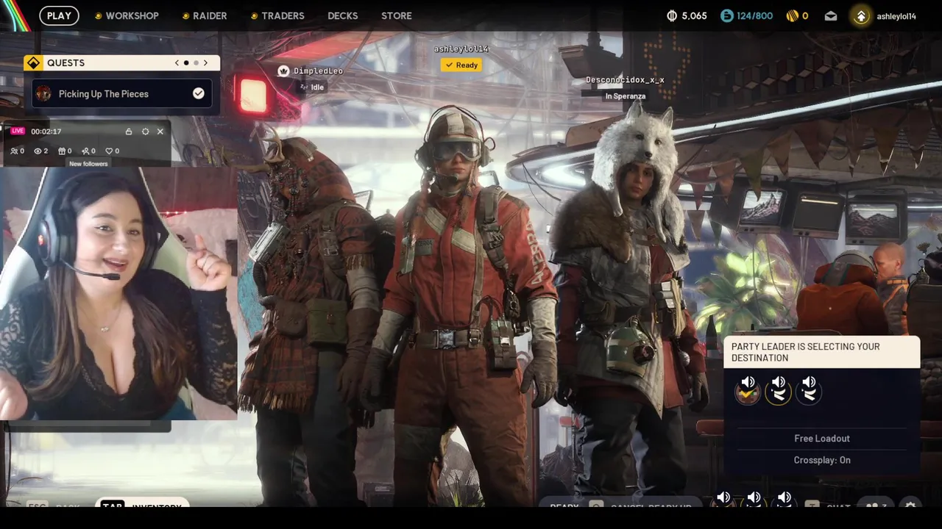
Task: Click the viewers eye icon
Action: pyautogui.click(x=38, y=151)
